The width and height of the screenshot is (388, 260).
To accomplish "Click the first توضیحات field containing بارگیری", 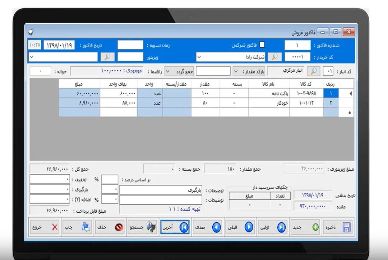I will tap(161, 190).
